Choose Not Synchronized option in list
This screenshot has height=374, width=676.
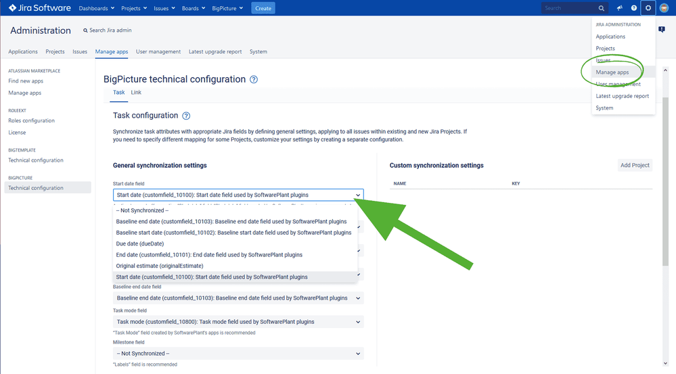click(235, 210)
